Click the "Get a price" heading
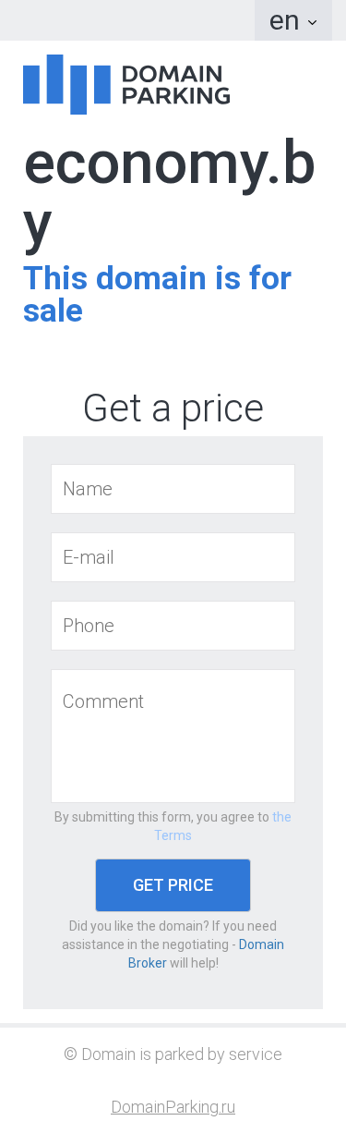This screenshot has width=346, height=1133. point(173,408)
